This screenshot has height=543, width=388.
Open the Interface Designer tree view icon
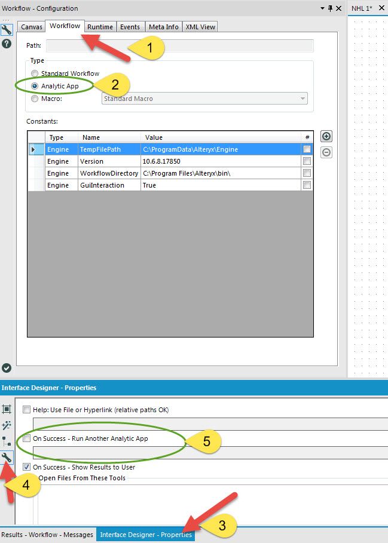click(x=7, y=441)
